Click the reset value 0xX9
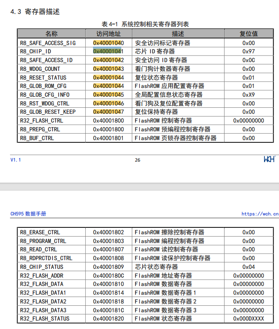Viewport: 279px width, 329px height. click(x=249, y=95)
